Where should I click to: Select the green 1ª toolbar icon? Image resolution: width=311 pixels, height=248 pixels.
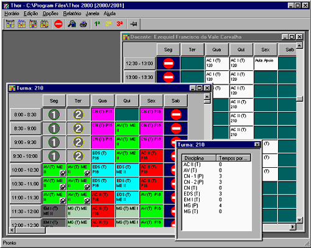(97, 24)
